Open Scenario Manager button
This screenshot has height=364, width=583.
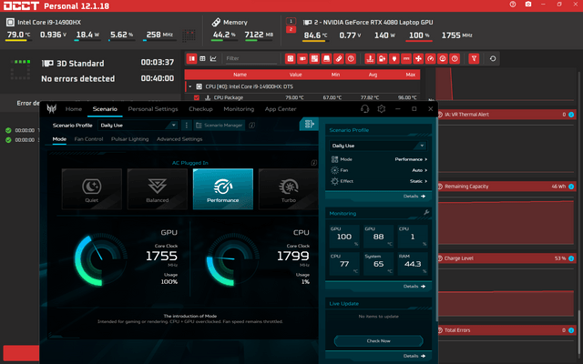coord(219,126)
